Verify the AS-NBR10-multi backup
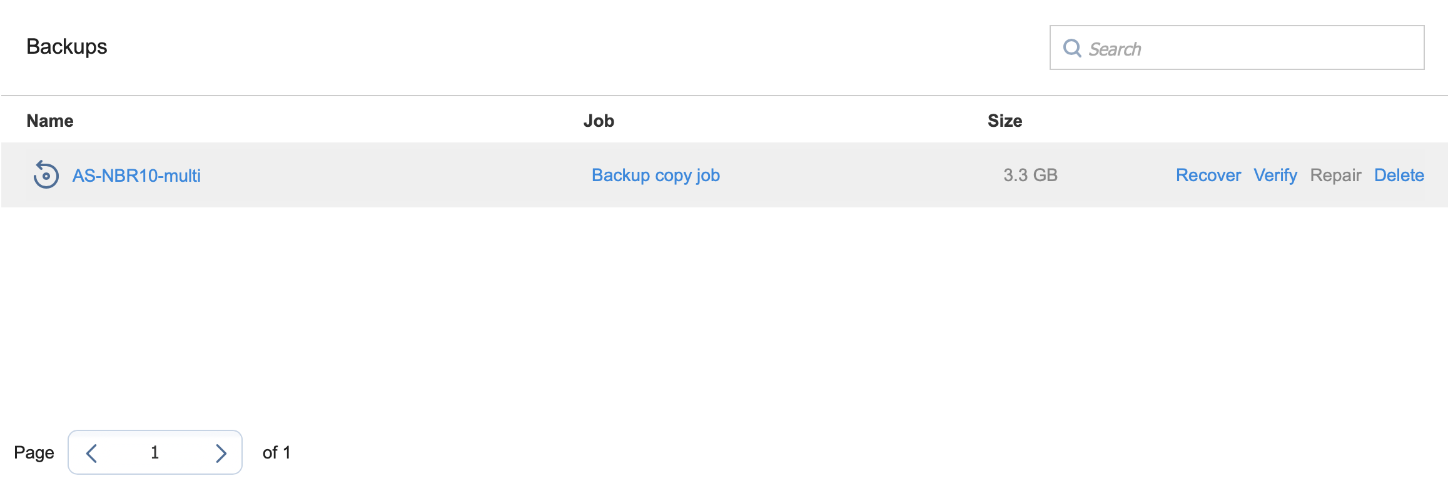Screen dimensions: 1448x486 tap(1275, 176)
